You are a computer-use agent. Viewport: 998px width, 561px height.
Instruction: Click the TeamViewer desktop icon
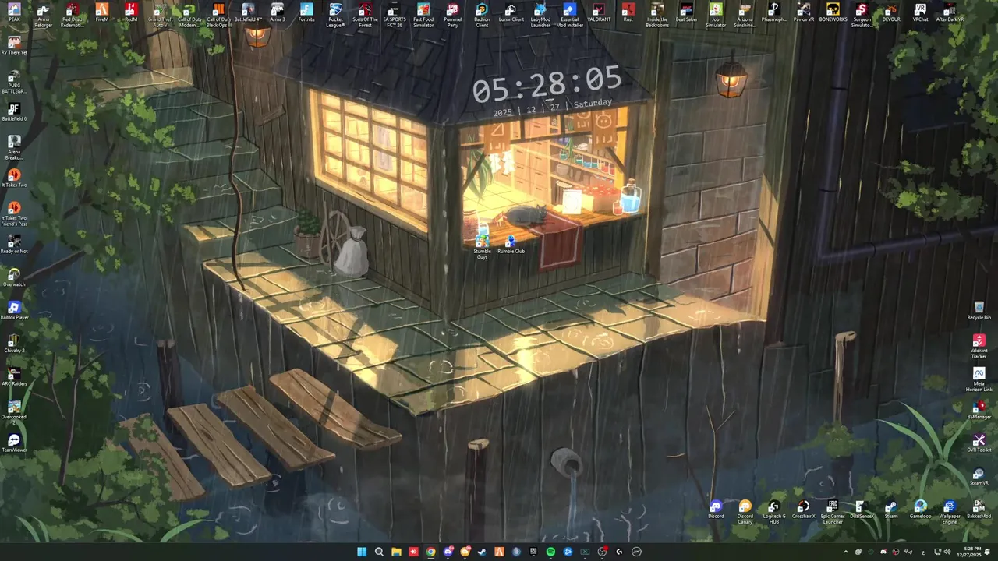tap(14, 443)
